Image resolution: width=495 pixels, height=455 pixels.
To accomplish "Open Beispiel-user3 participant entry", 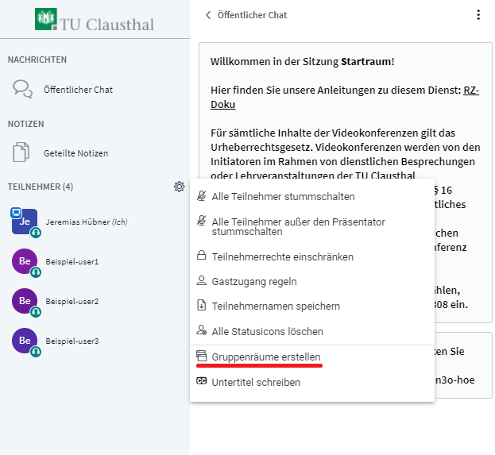I will [72, 341].
